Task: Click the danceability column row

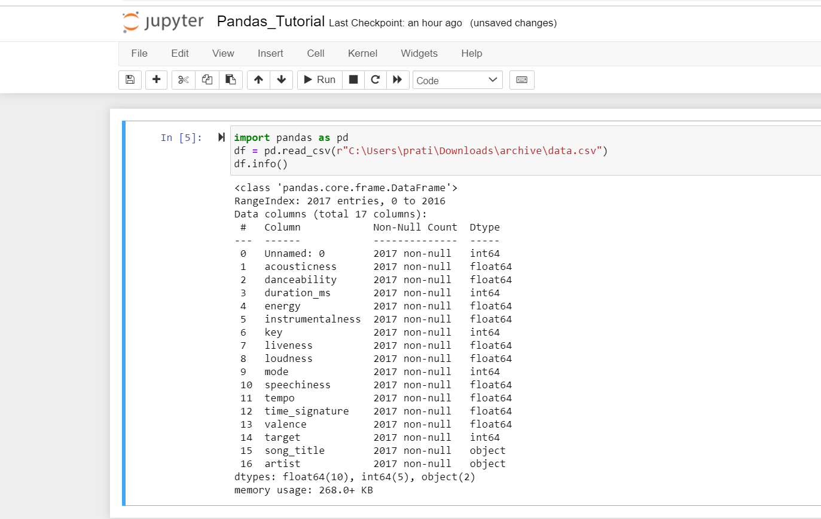Action: coord(376,280)
